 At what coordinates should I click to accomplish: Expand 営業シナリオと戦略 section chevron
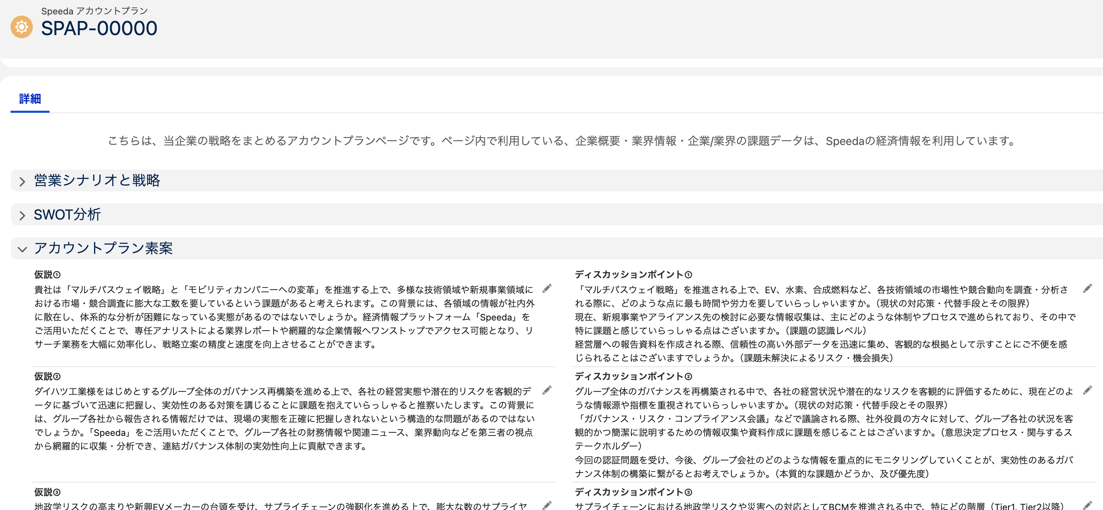22,181
